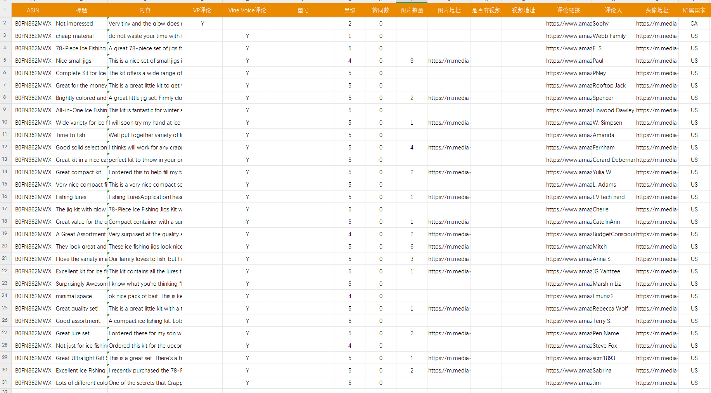Click the ASIN column header cell

(x=33, y=10)
